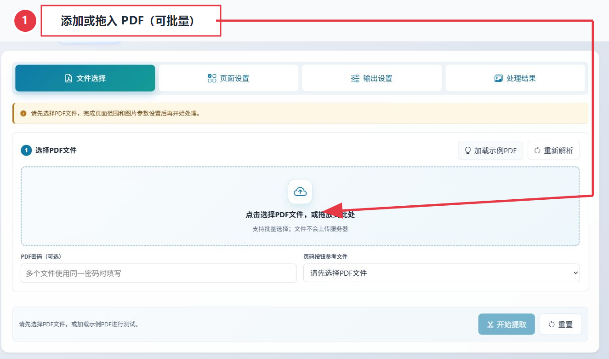This screenshot has width=609, height=359.
Task: Click the reset arrow icon on 重置
Action: pos(552,324)
